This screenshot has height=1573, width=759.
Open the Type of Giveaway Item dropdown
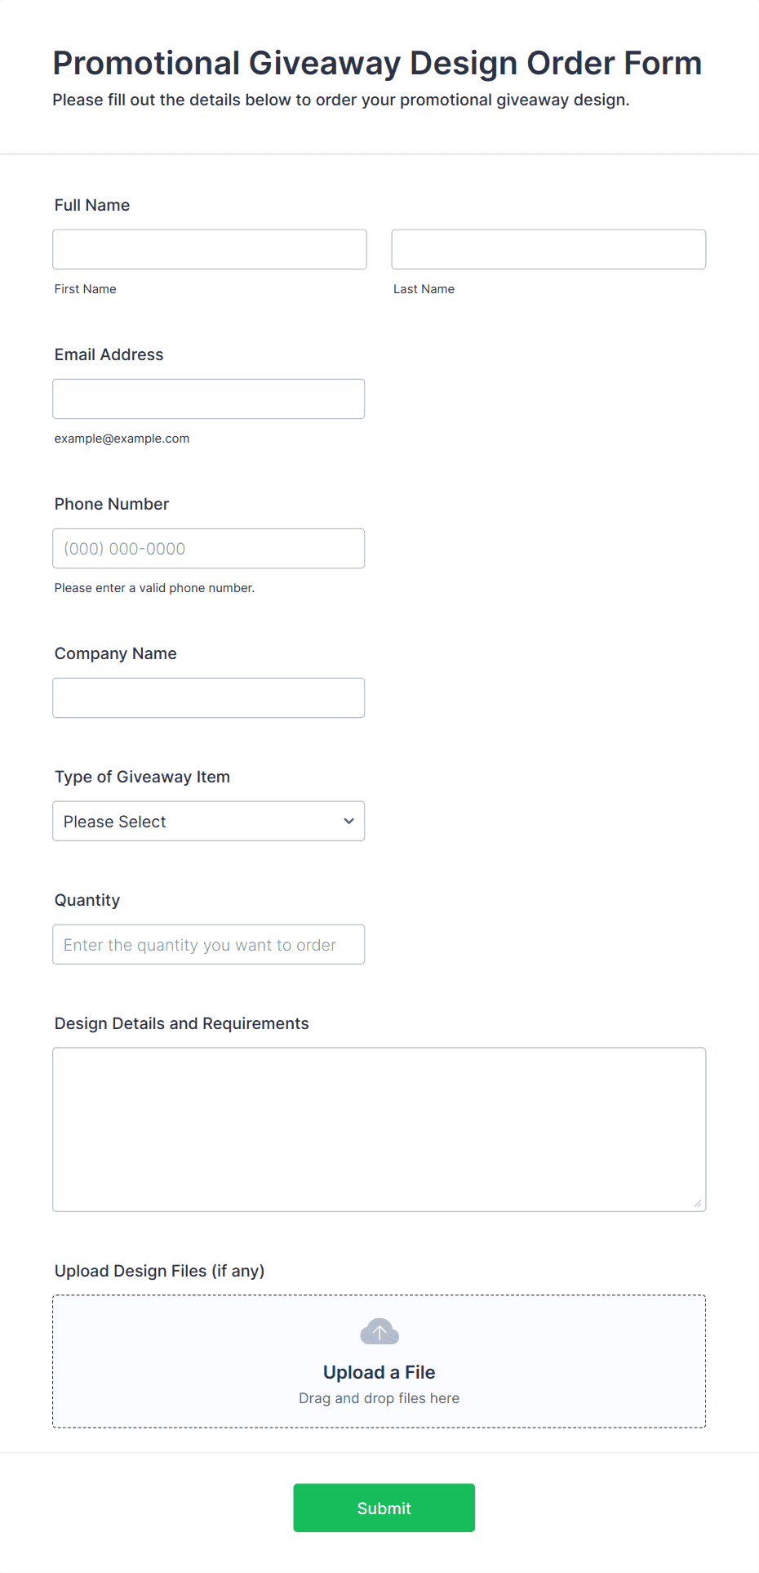(209, 821)
